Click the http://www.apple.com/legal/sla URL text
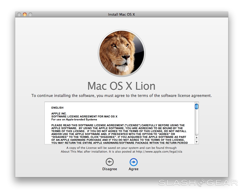Image resolution: width=242 pixels, height=192 pixels. pos(159,152)
